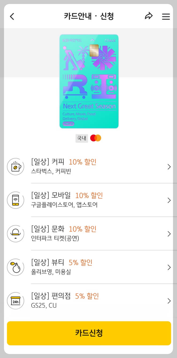Click the mobile phone icon beside 모바일 benefit
The height and width of the screenshot is (358, 177).
[x=16, y=200]
